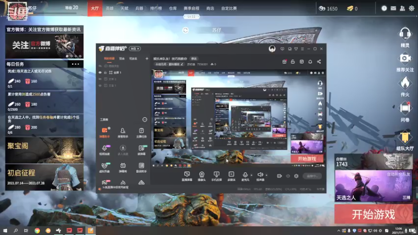Toggle visibility eye of 全屏 1 source

(x=100, y=73)
